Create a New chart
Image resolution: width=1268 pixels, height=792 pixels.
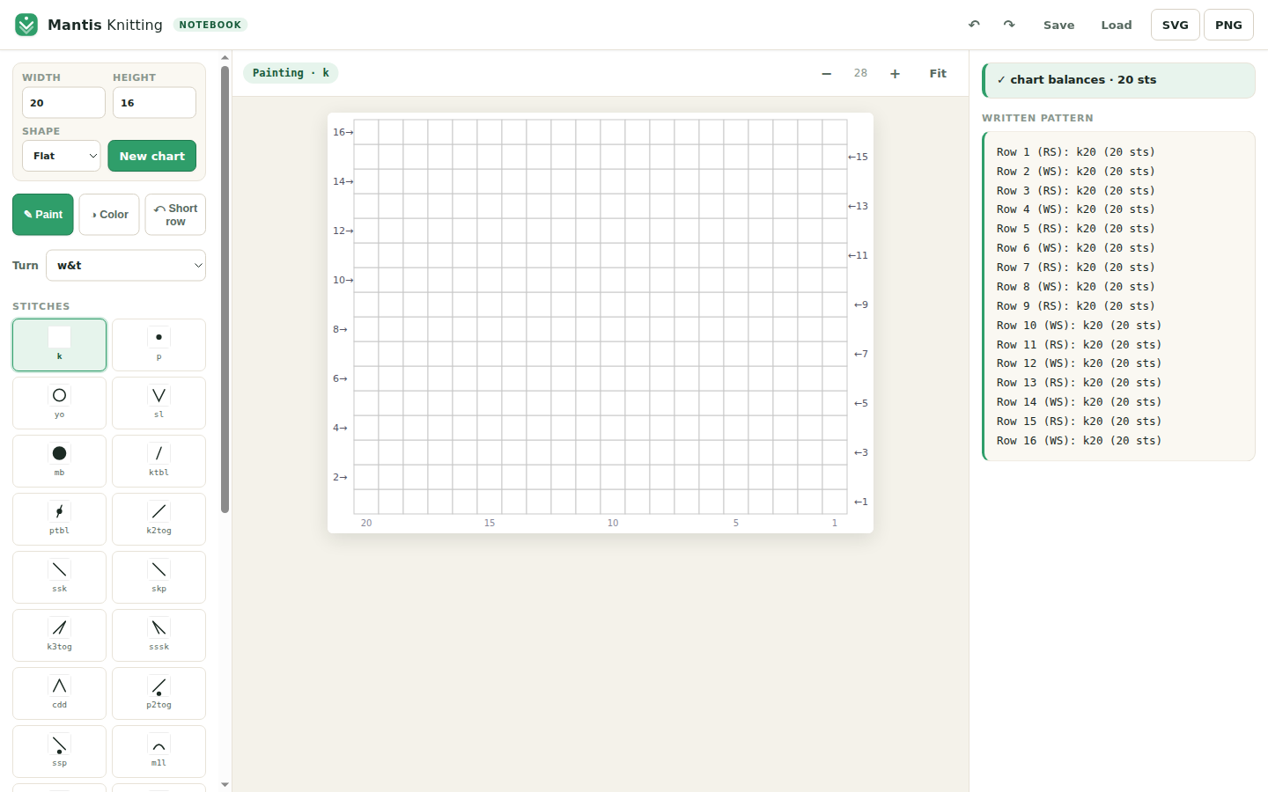point(152,156)
